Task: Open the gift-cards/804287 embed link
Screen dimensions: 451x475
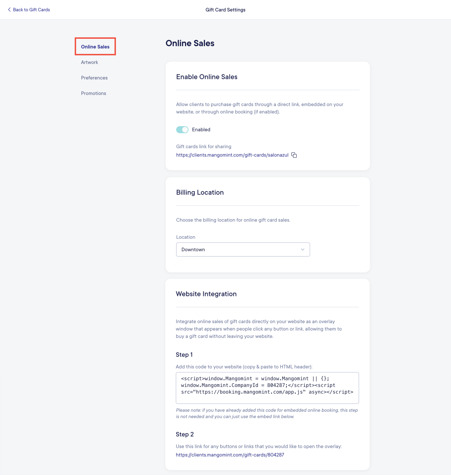Action: (x=230, y=455)
